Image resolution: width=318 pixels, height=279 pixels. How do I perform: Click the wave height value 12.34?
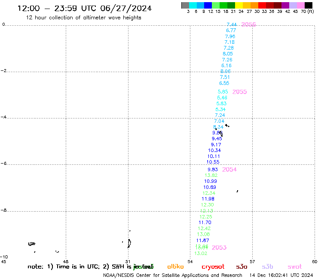[x=209, y=193]
